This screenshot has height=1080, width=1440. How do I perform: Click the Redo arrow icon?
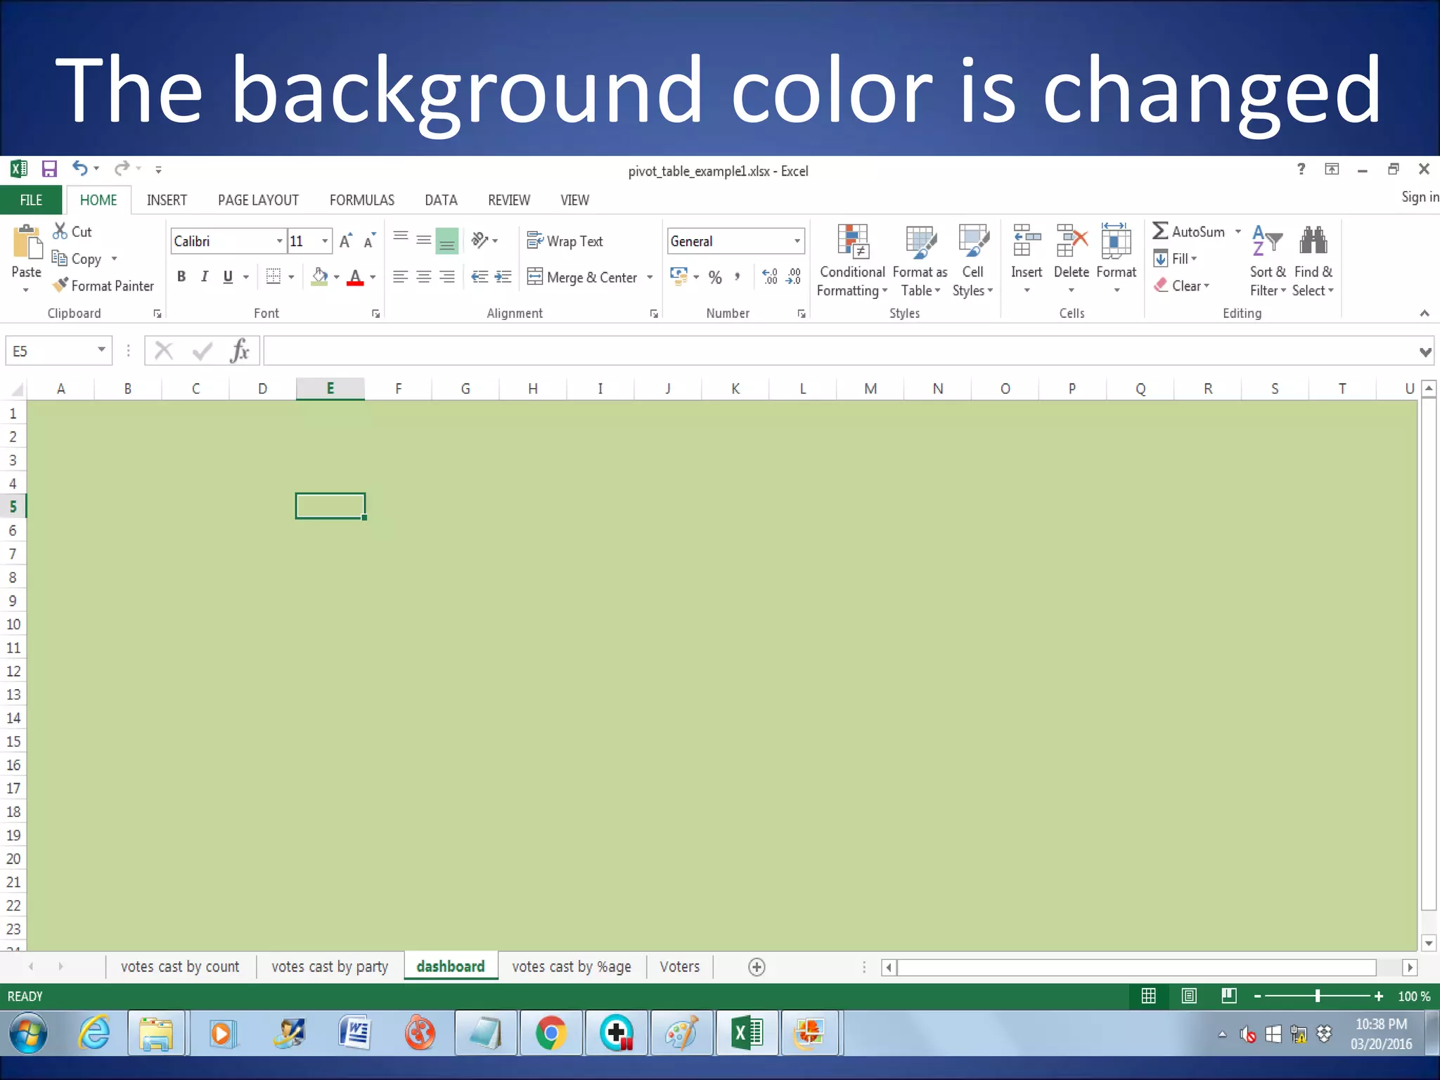(x=122, y=169)
